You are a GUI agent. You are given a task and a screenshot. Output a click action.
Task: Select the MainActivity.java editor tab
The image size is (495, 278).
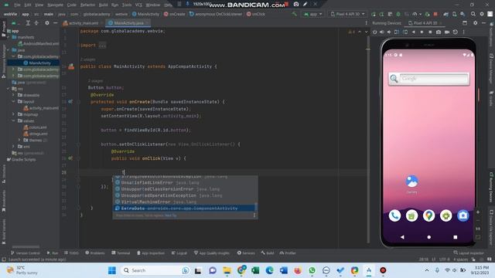tap(128, 23)
